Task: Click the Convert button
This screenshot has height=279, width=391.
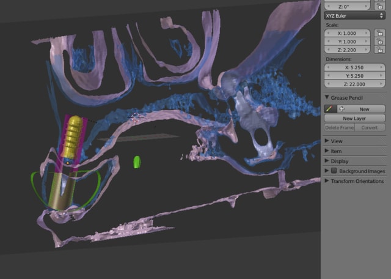Action: (370, 128)
